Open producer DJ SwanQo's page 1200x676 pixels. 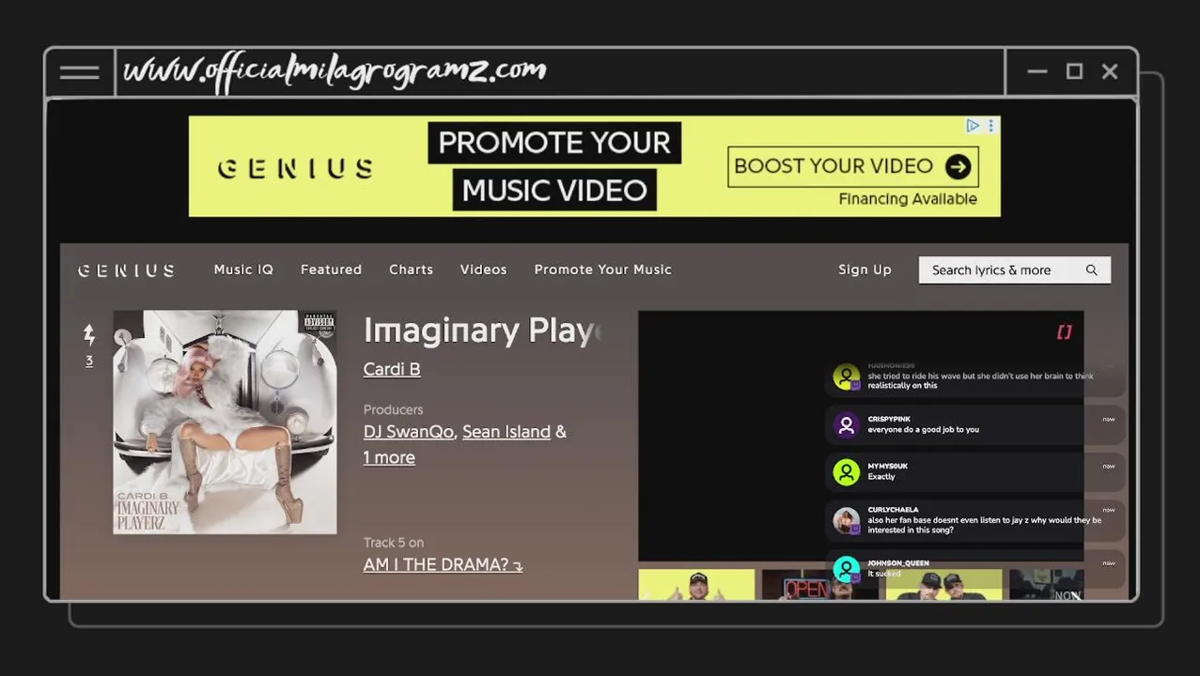click(x=409, y=432)
